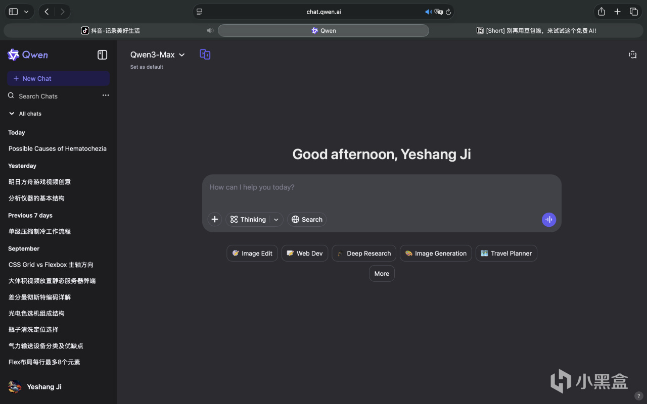This screenshot has height=404, width=647.
Task: Expand the Thinking options chevron
Action: tap(276, 220)
